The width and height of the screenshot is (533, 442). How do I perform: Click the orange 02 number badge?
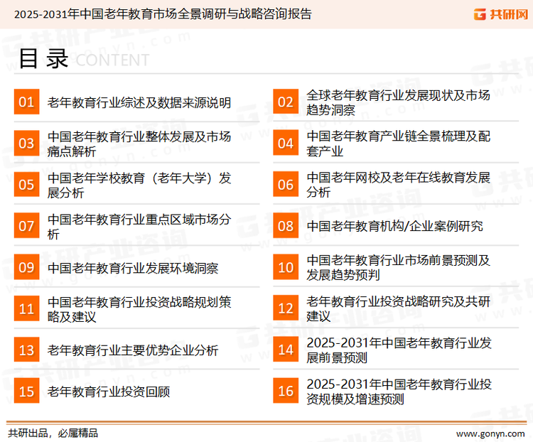tap(286, 102)
